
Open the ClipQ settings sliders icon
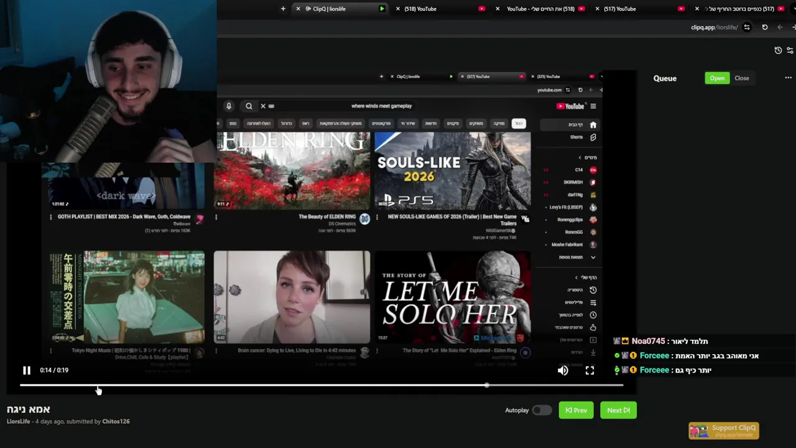790,50
